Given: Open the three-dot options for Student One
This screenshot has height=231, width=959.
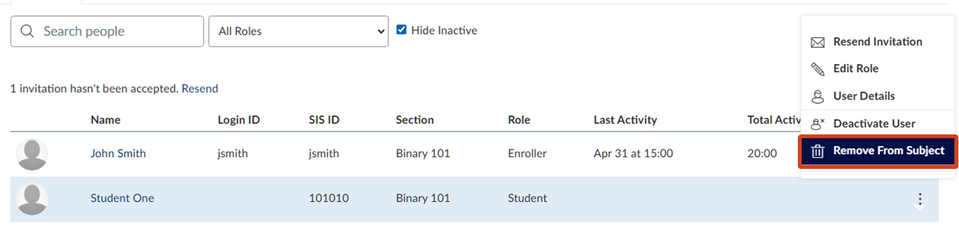Looking at the screenshot, I should pos(919,199).
